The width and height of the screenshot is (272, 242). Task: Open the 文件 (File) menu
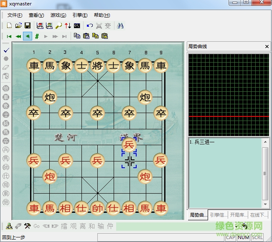[15, 15]
